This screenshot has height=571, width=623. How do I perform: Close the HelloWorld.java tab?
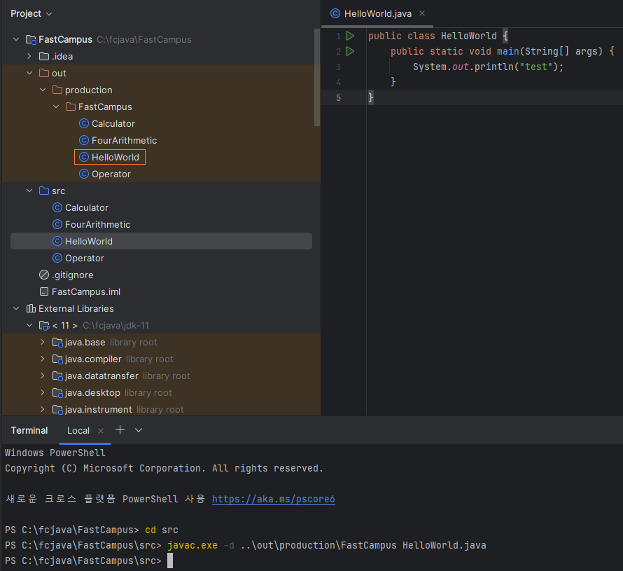[422, 13]
